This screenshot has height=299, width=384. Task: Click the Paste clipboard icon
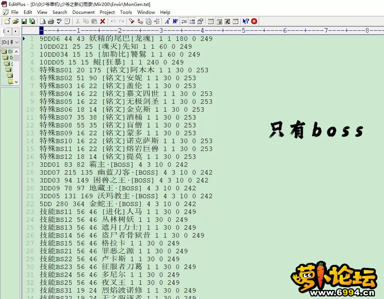[94, 21]
